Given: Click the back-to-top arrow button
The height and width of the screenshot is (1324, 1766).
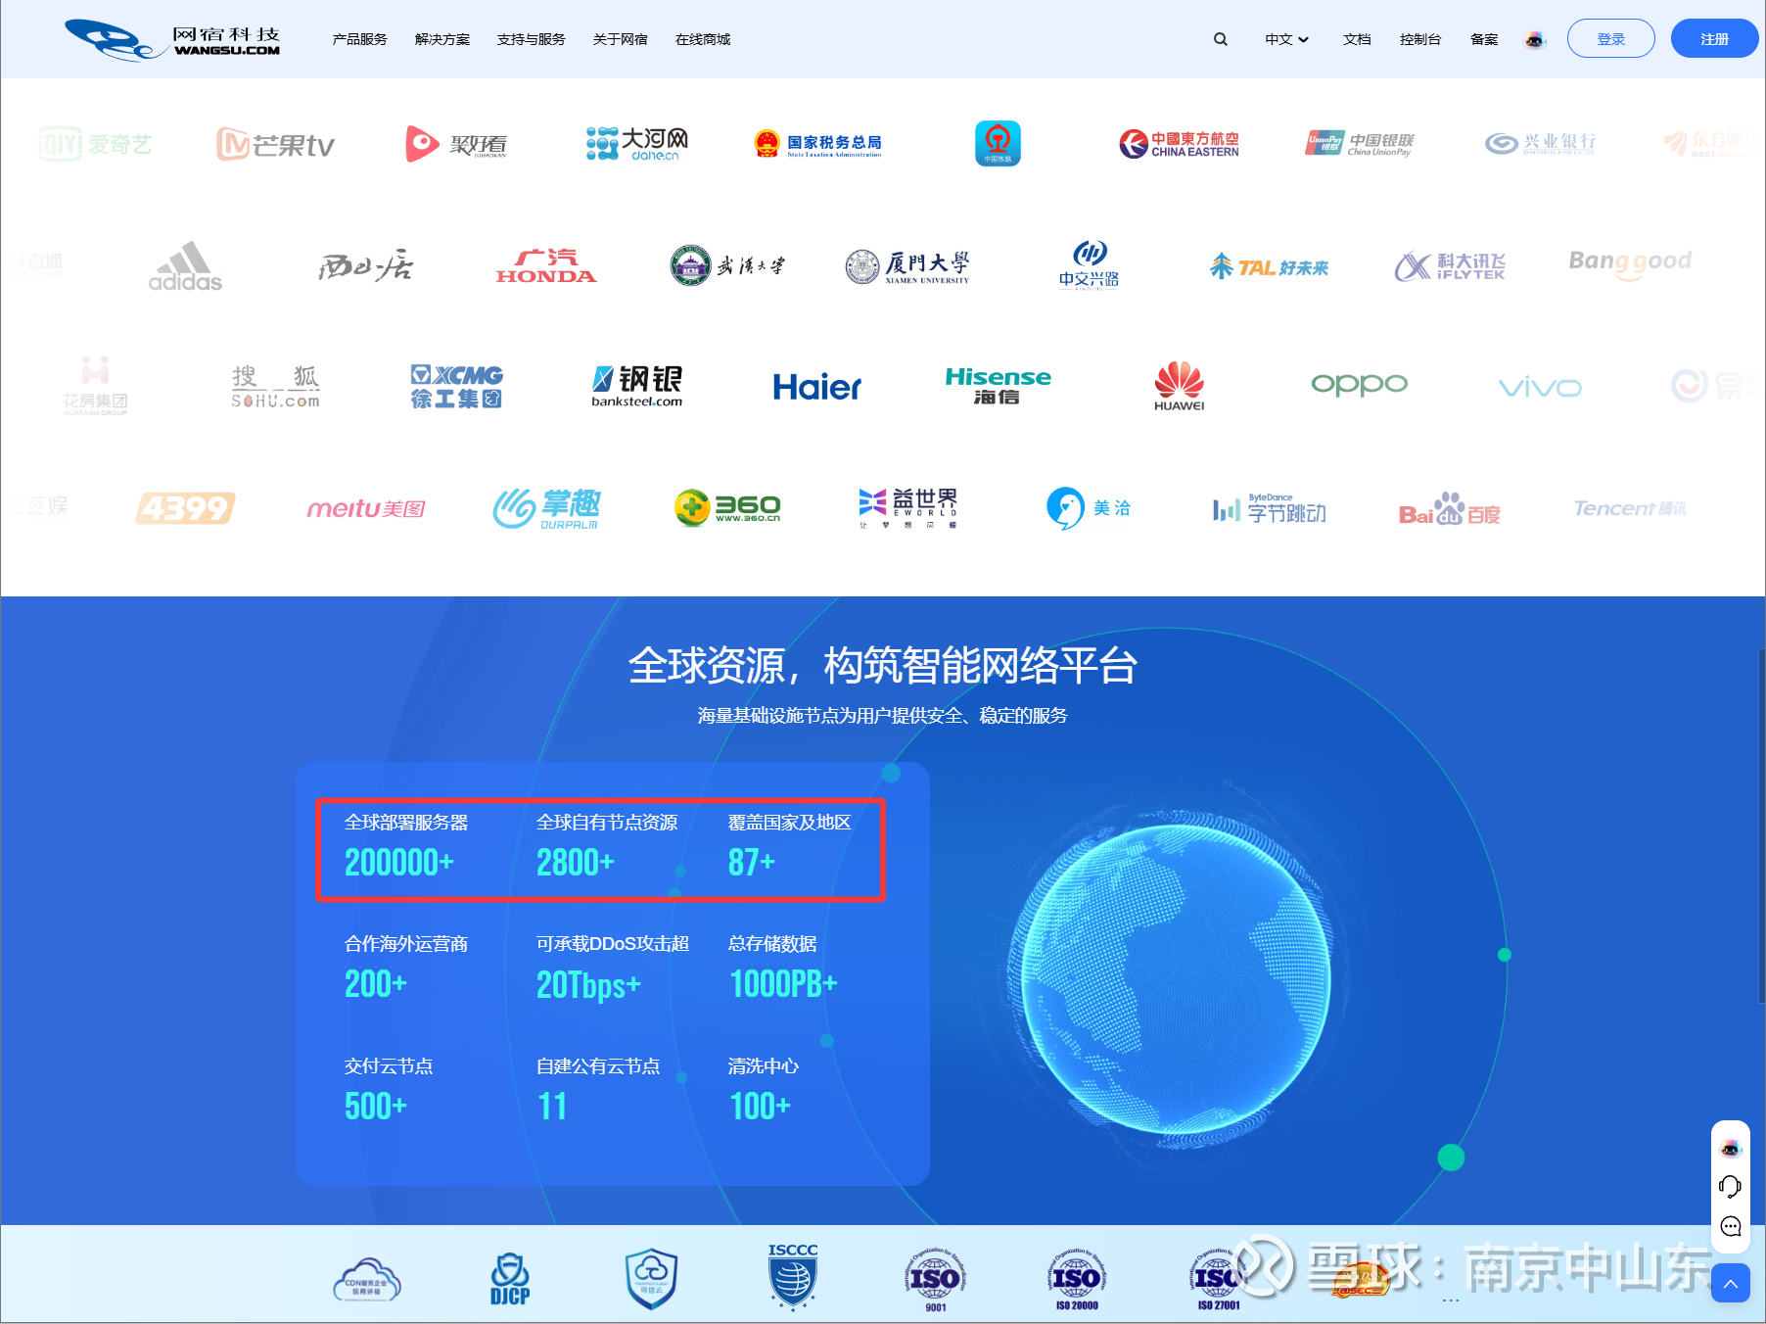Looking at the screenshot, I should tap(1730, 1283).
